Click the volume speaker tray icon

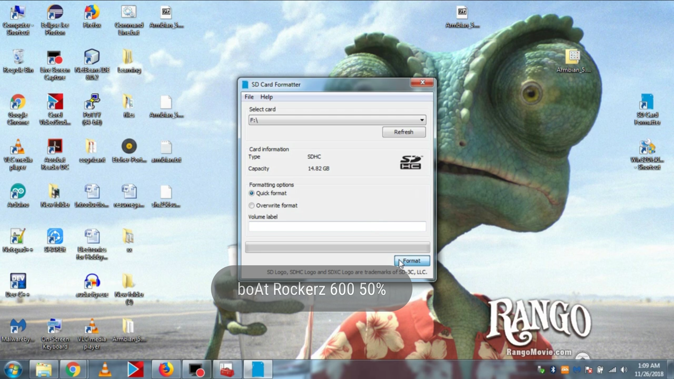coord(624,370)
